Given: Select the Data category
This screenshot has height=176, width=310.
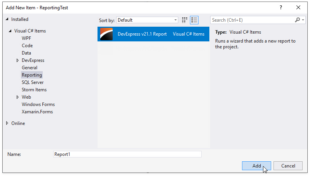Looking at the screenshot, I should coord(26,53).
